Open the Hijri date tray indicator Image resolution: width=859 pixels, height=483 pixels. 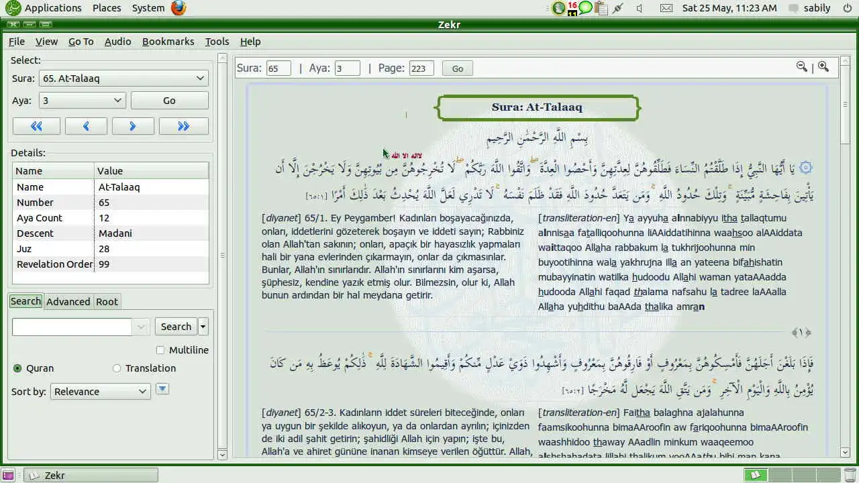point(572,8)
